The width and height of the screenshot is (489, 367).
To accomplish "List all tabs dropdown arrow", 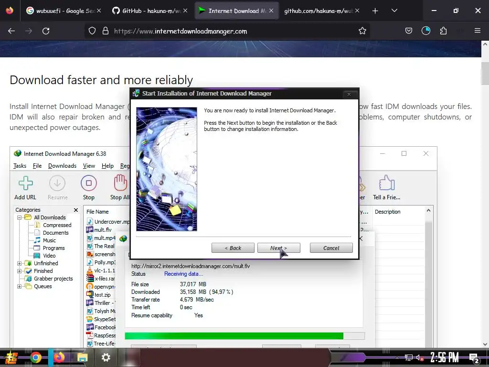I will (394, 11).
